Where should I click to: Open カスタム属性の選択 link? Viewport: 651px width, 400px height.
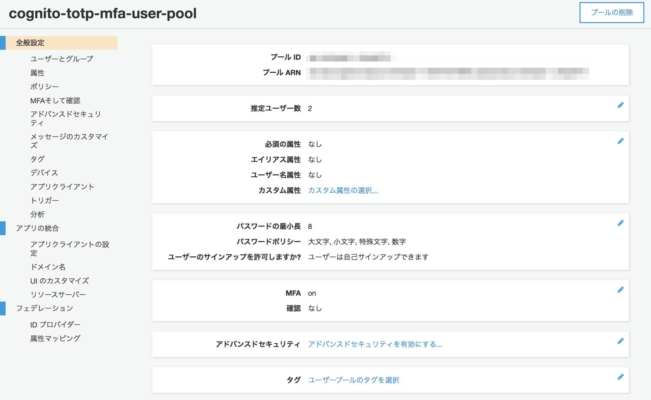343,191
